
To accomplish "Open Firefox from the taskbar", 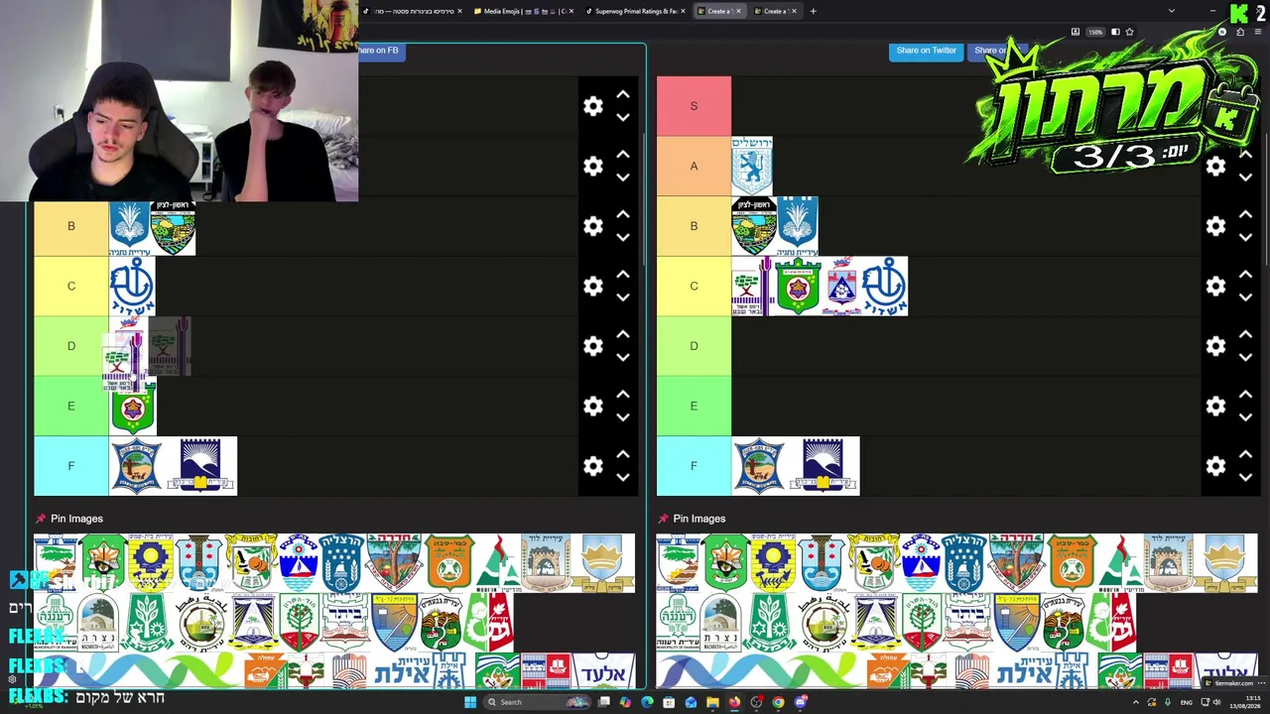I will (x=734, y=702).
